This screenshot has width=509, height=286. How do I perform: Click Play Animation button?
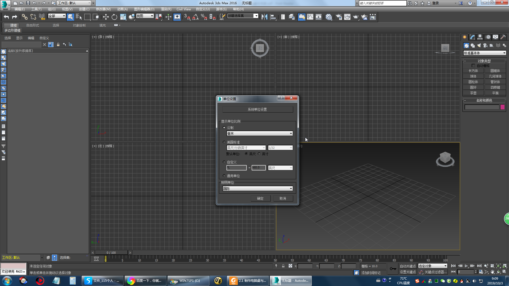(x=466, y=266)
